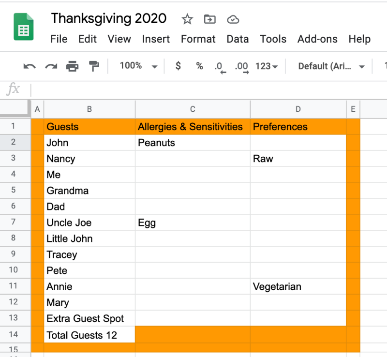Image resolution: width=387 pixels, height=357 pixels.
Task: Open the Add-ons menu
Action: point(317,39)
